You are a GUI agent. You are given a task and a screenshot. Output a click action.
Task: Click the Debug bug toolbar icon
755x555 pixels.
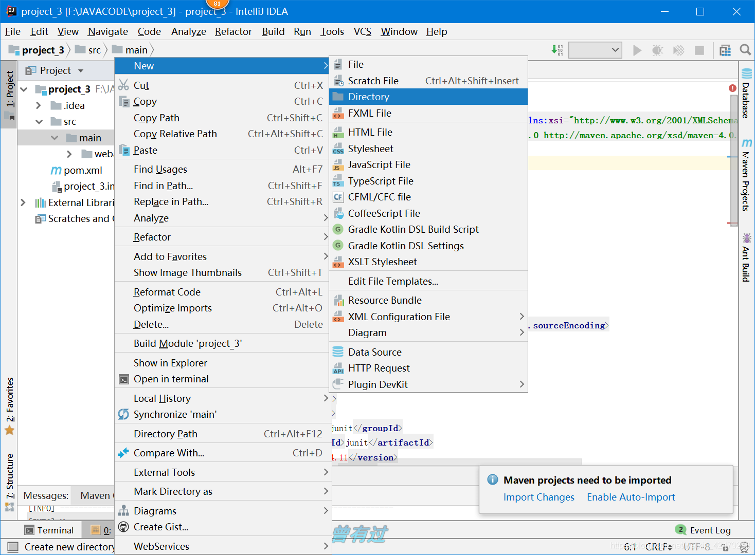tap(657, 50)
